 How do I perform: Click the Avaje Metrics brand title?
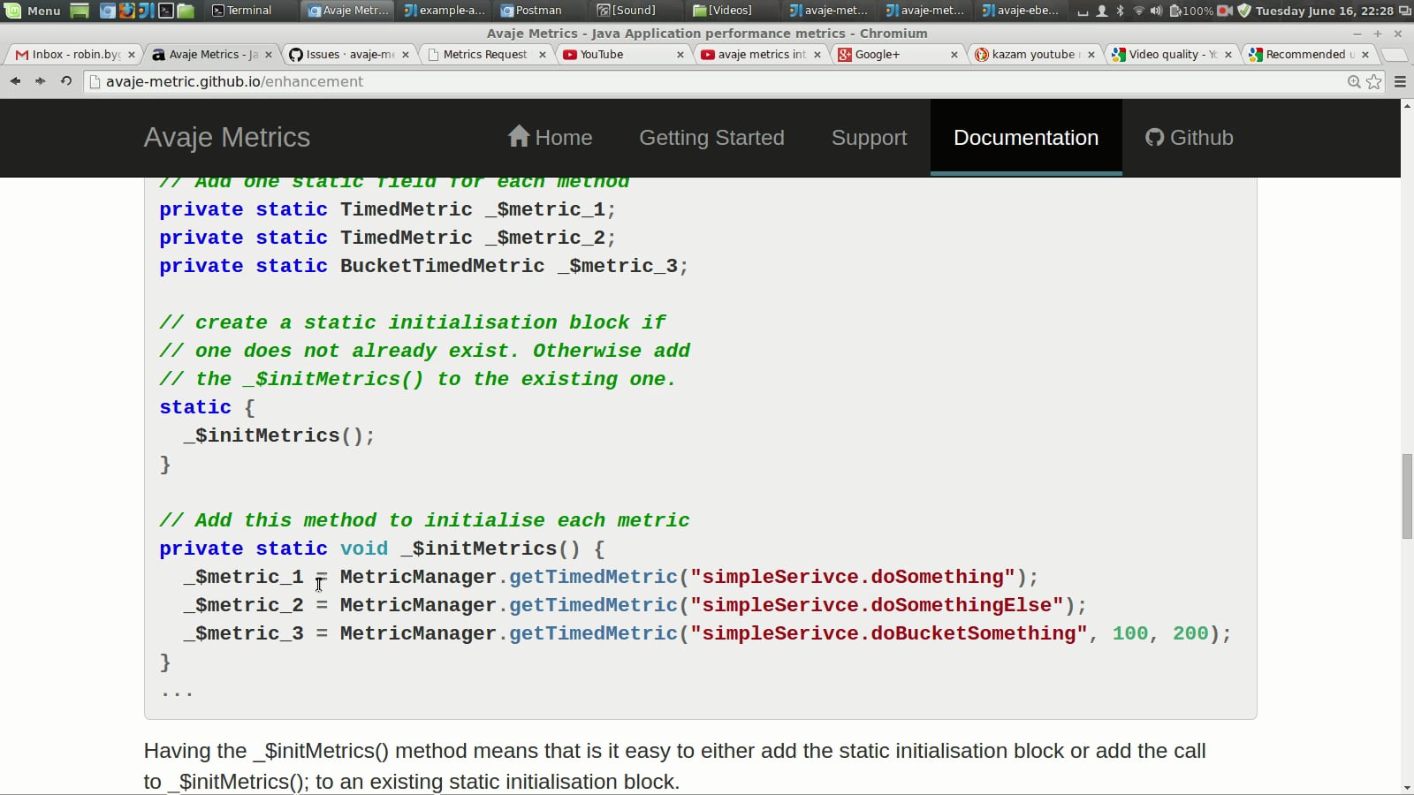click(227, 138)
